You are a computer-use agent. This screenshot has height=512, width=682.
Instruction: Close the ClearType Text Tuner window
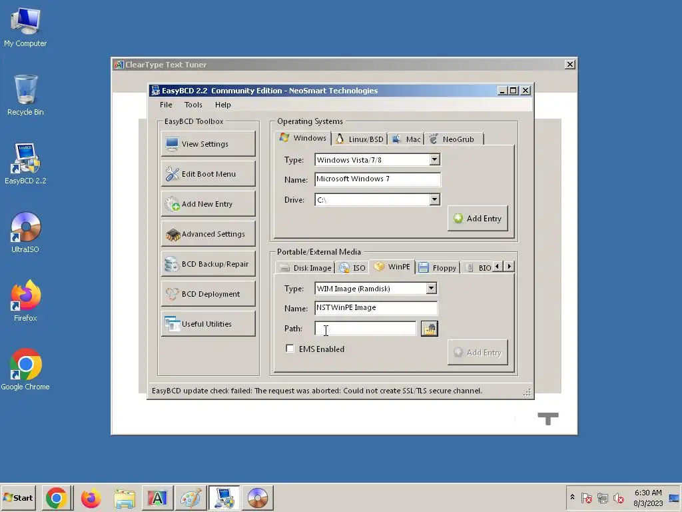pyautogui.click(x=570, y=65)
